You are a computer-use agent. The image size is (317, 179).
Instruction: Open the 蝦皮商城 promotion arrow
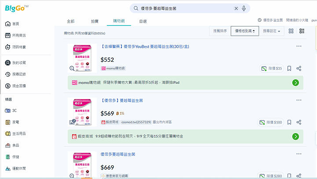(x=295, y=137)
